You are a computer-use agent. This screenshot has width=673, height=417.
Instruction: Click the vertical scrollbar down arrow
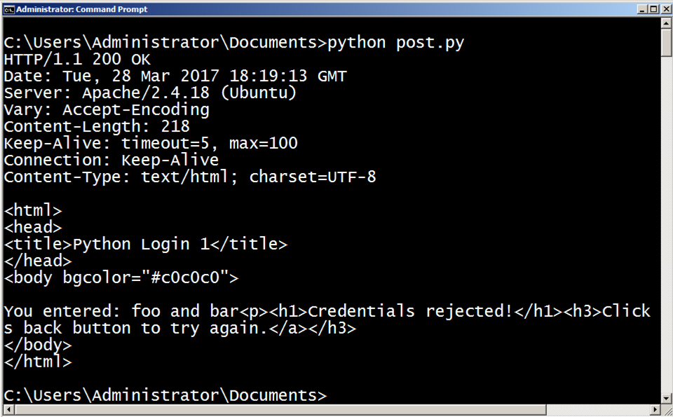[667, 398]
